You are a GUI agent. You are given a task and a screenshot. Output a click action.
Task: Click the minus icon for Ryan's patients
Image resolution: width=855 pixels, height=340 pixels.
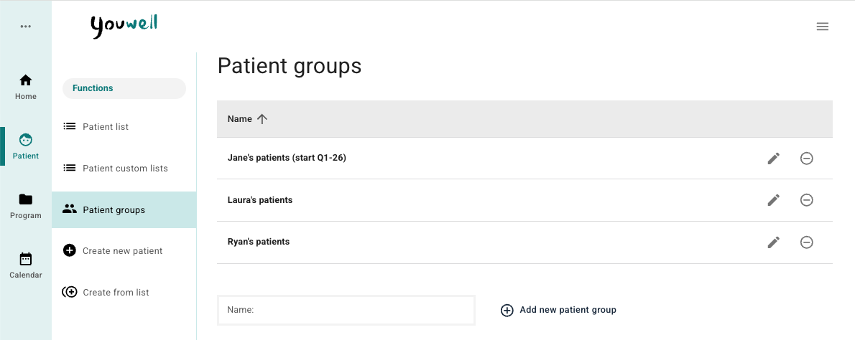click(806, 242)
